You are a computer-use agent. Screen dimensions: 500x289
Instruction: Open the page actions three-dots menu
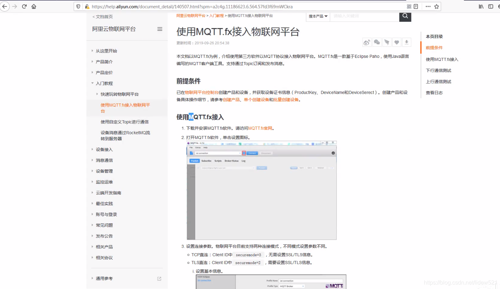coord(428,6)
